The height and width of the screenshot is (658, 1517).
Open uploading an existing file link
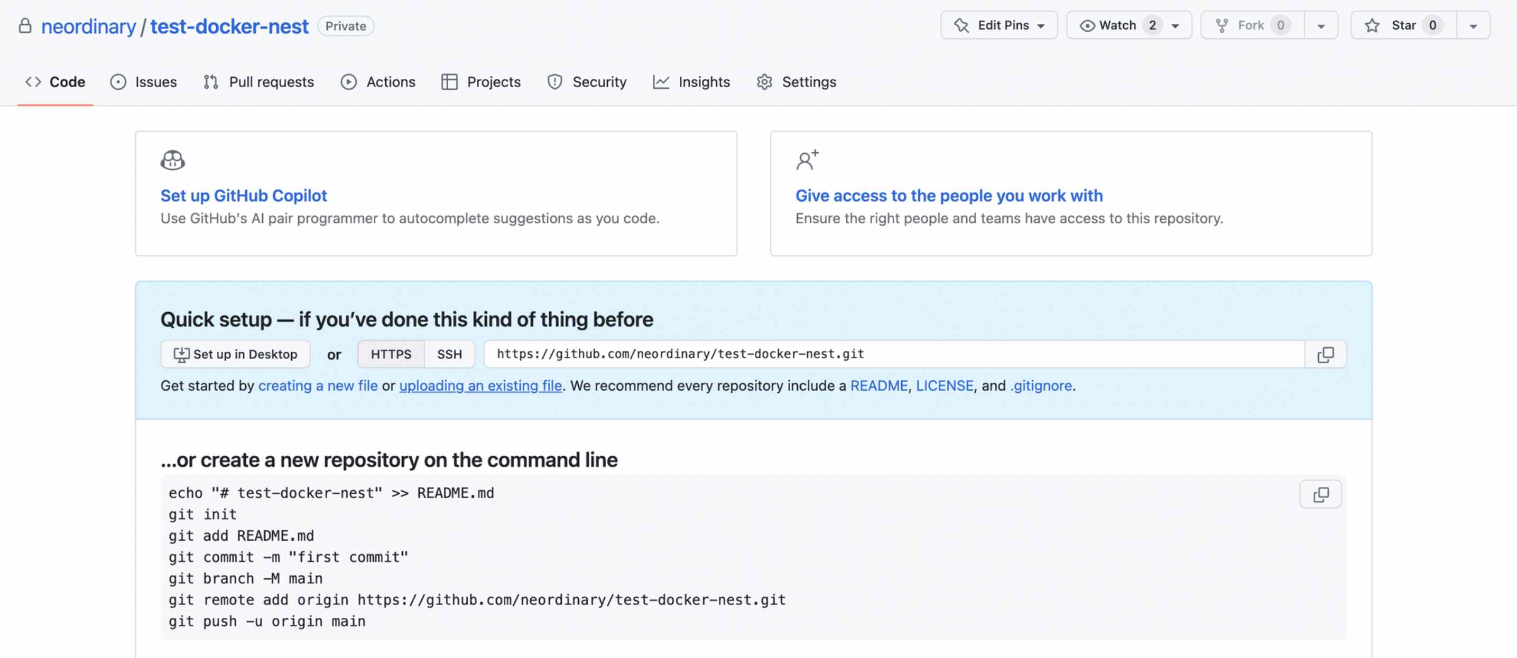[x=480, y=386]
